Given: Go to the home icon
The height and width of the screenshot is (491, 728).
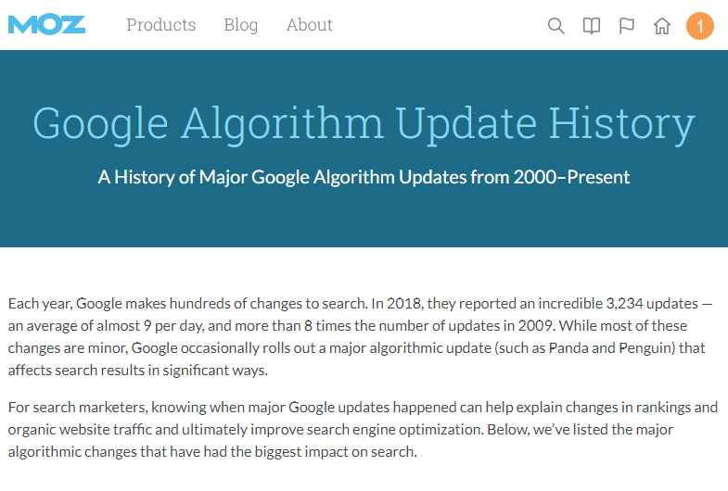Looking at the screenshot, I should pos(662,26).
